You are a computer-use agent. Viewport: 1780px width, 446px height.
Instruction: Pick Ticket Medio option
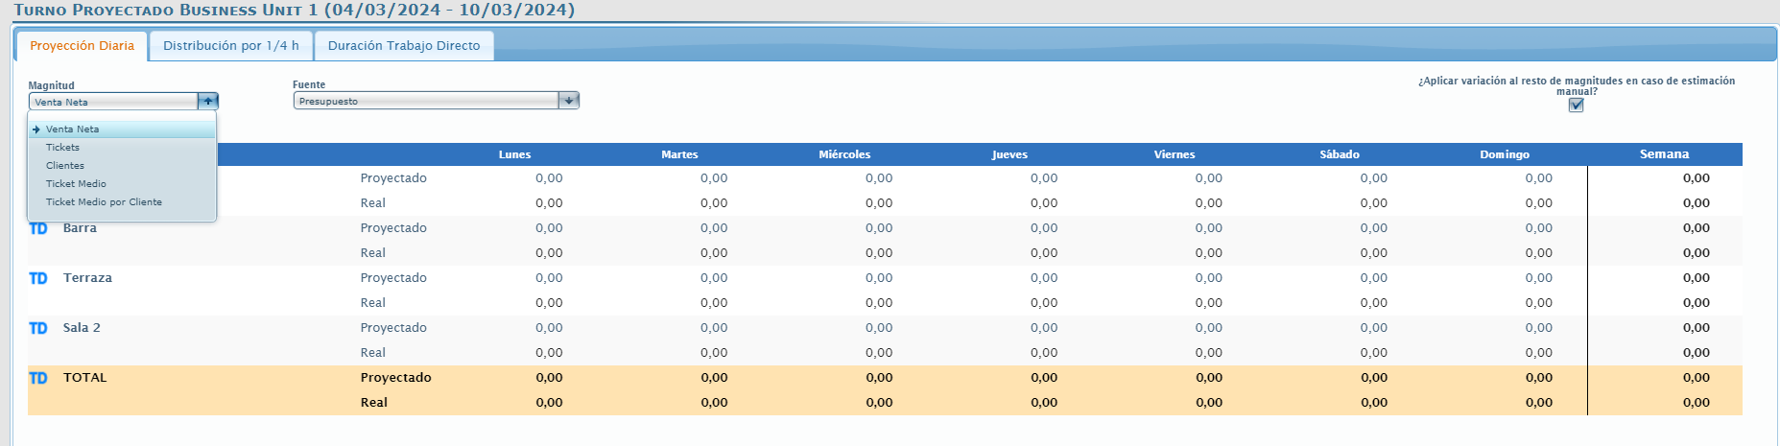click(76, 184)
